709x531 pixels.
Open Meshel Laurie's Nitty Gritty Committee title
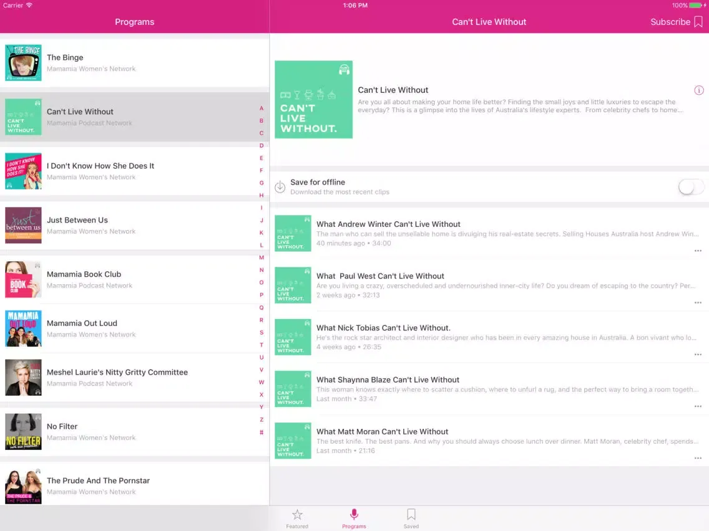[117, 372]
